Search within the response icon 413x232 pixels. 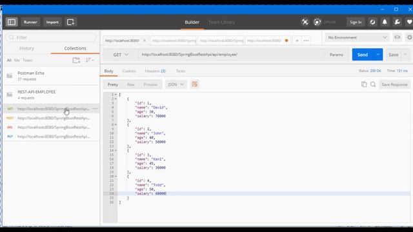coord(373,84)
